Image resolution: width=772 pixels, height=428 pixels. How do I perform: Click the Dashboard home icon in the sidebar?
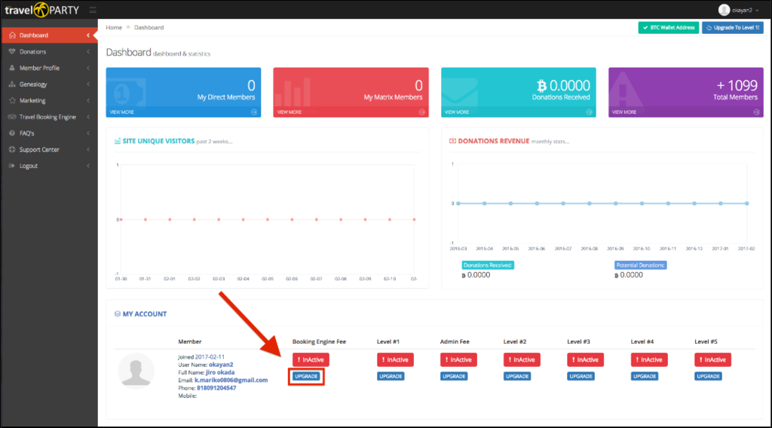(x=12, y=35)
